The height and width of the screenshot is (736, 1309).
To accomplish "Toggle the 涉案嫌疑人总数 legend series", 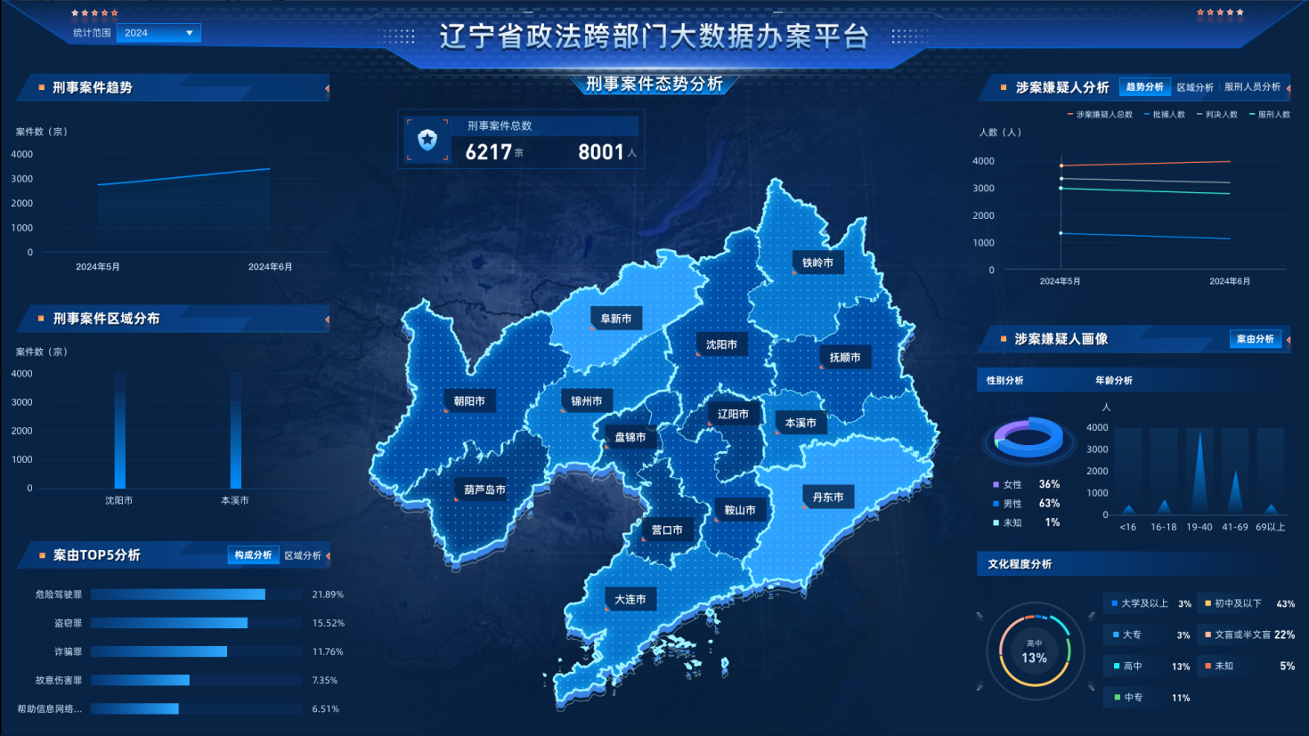I will (1100, 115).
